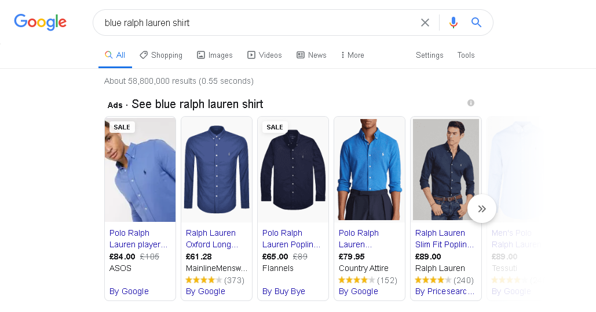
Task: Click the £79.95 price
Action: tap(352, 257)
